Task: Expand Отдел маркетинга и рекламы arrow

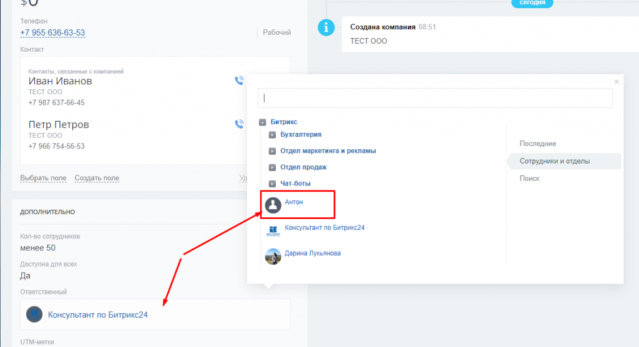Action: point(272,151)
